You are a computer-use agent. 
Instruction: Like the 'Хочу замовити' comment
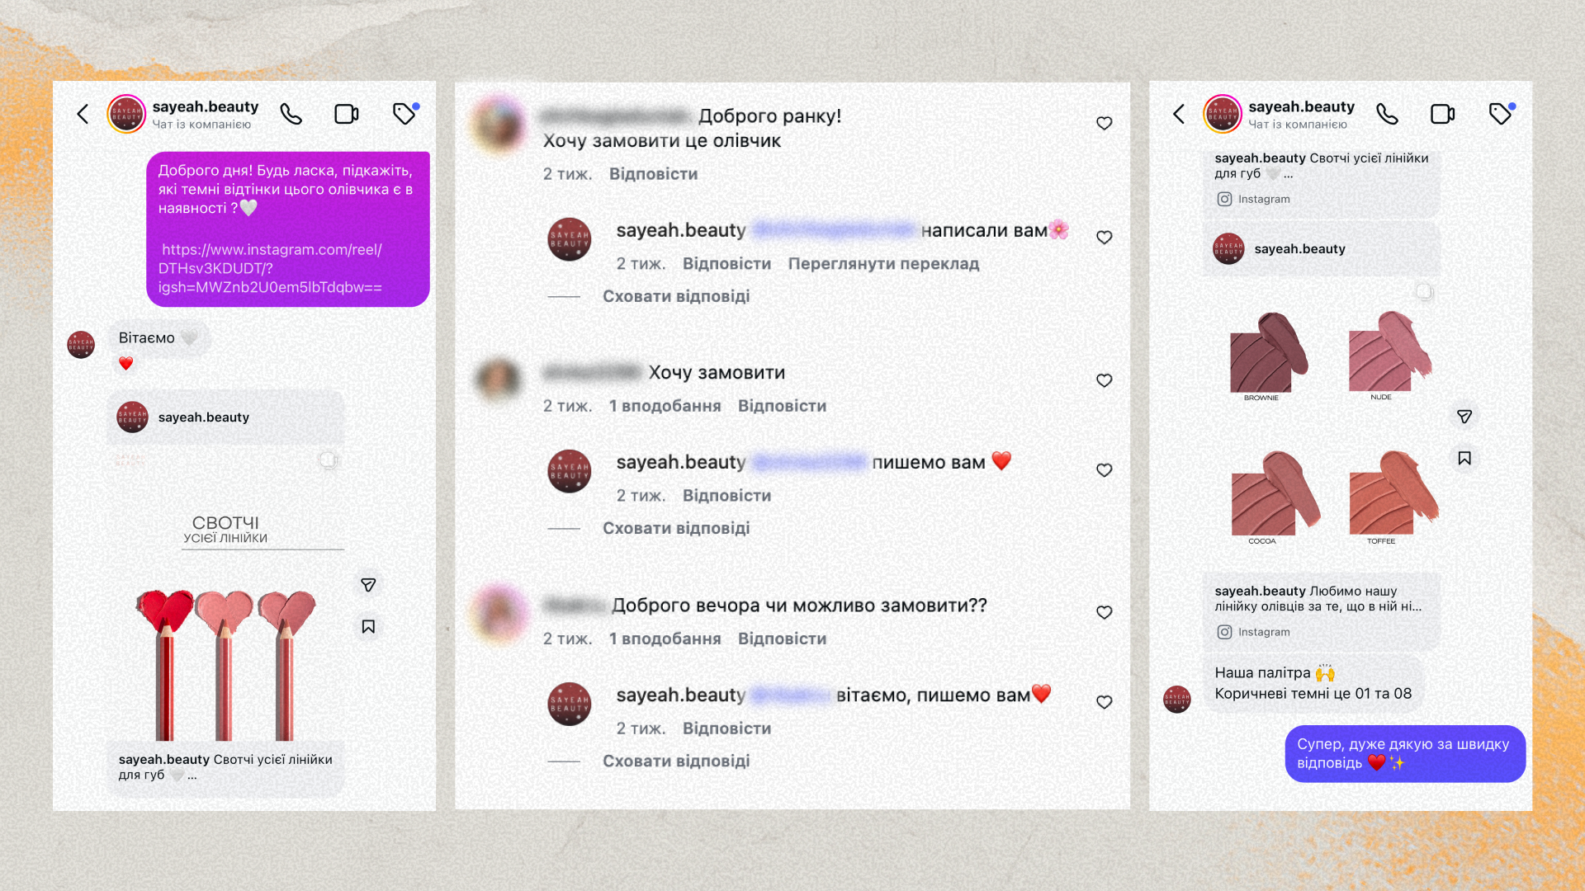1105,380
